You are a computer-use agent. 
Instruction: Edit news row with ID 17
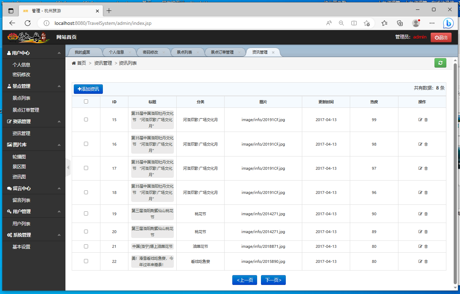pos(420,168)
